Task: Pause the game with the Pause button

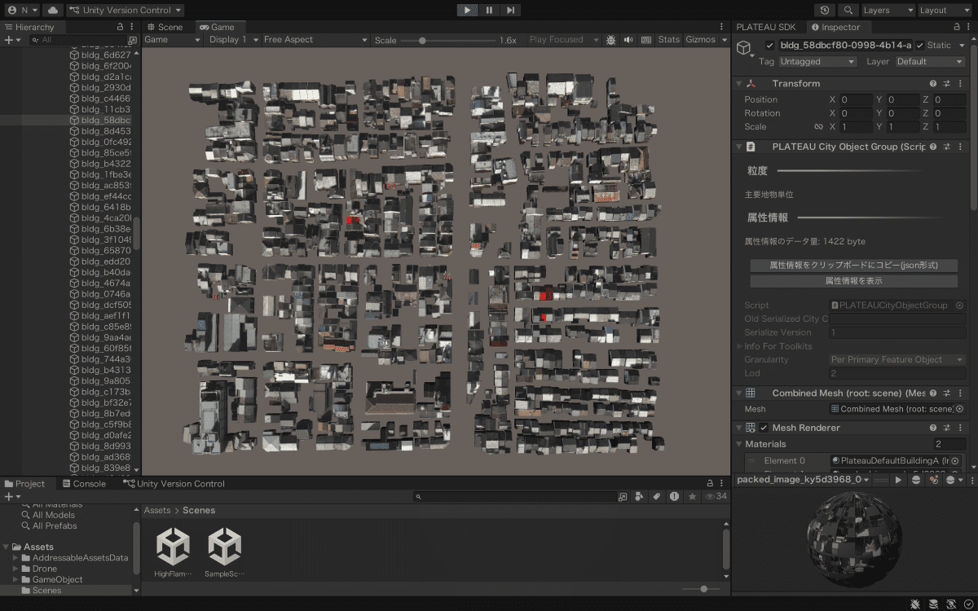Action: point(489,10)
